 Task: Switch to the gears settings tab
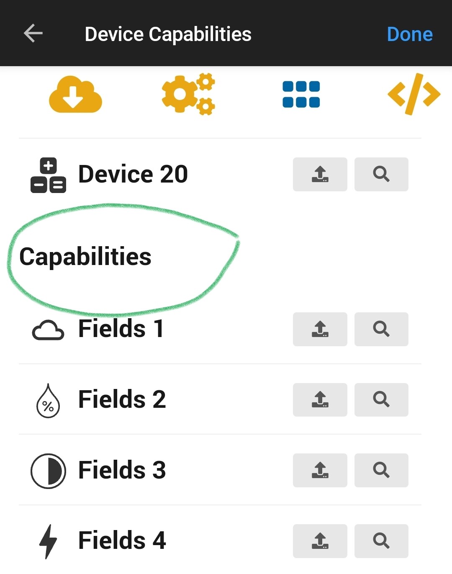point(188,94)
